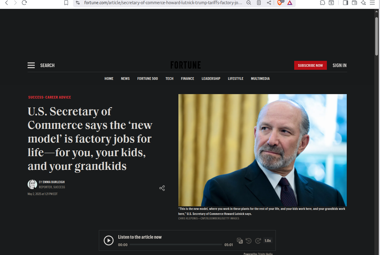This screenshot has height=255, width=380.
Task: Reload the page with browser refresh
Action: pos(24,3)
